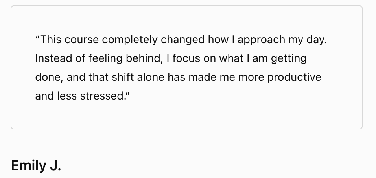Click the testimonial quote card
Image resolution: width=376 pixels, height=178 pixels.
[x=186, y=67]
